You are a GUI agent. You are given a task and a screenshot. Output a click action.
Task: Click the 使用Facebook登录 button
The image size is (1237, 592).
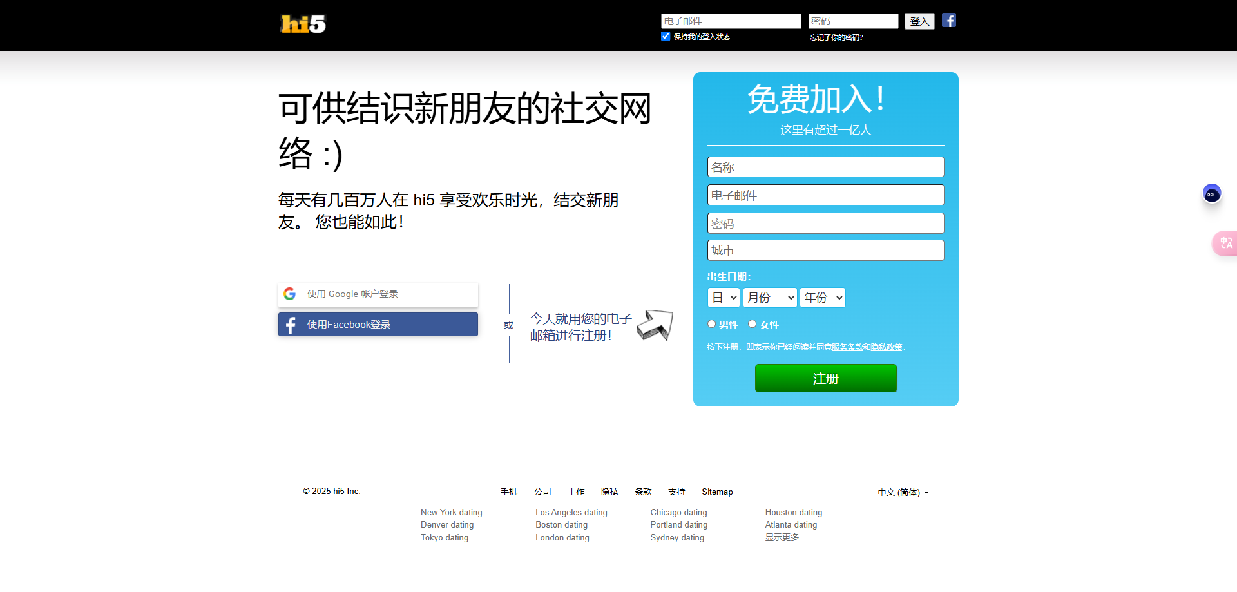tap(378, 325)
